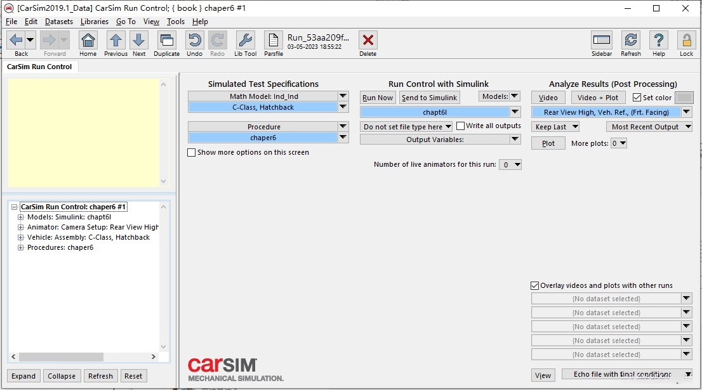This screenshot has width=702, height=390.
Task: Click the Refresh toolbar icon
Action: 631,40
